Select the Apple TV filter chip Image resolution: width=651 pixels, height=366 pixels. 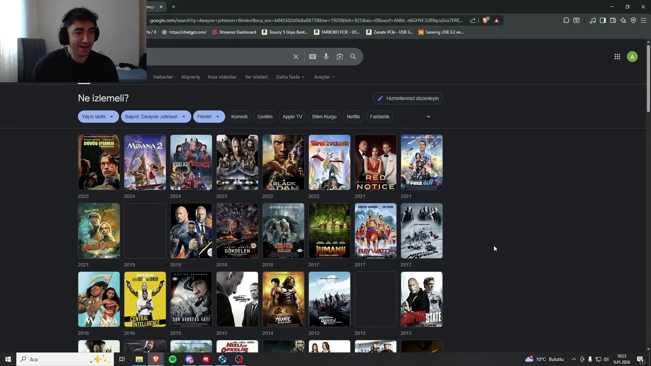tap(292, 116)
